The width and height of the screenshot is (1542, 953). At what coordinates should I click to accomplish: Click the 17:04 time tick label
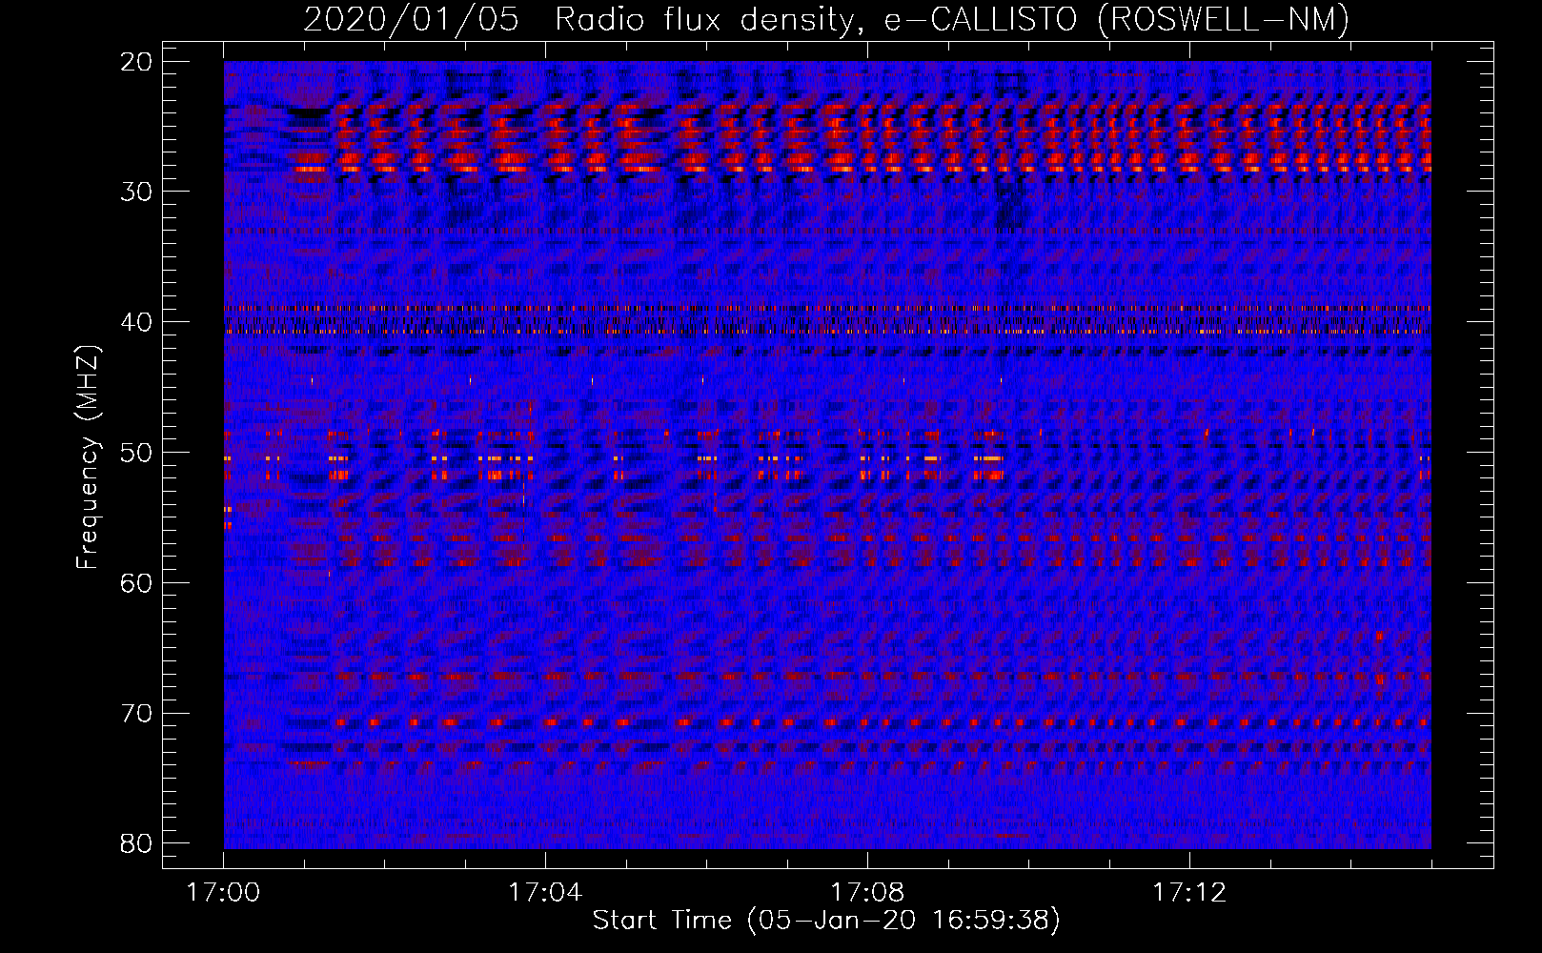[x=545, y=893]
